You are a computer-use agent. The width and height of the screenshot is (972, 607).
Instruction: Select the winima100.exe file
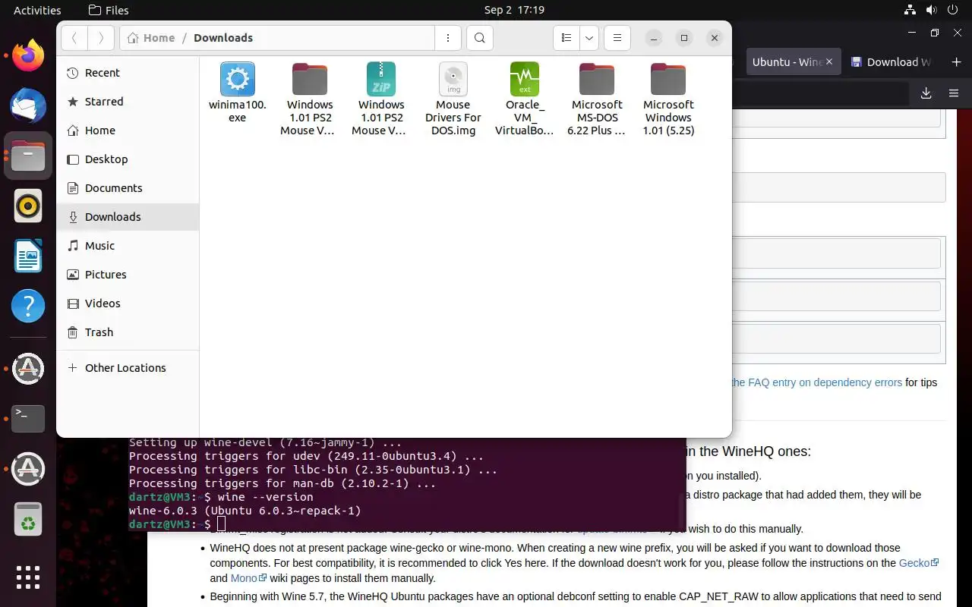(238, 93)
